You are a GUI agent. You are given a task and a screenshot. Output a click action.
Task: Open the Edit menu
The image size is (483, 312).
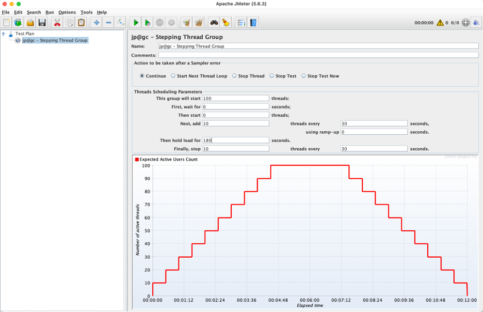[x=18, y=12]
